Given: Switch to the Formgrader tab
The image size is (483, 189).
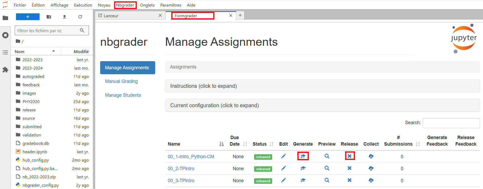Looking at the screenshot, I should [x=201, y=16].
